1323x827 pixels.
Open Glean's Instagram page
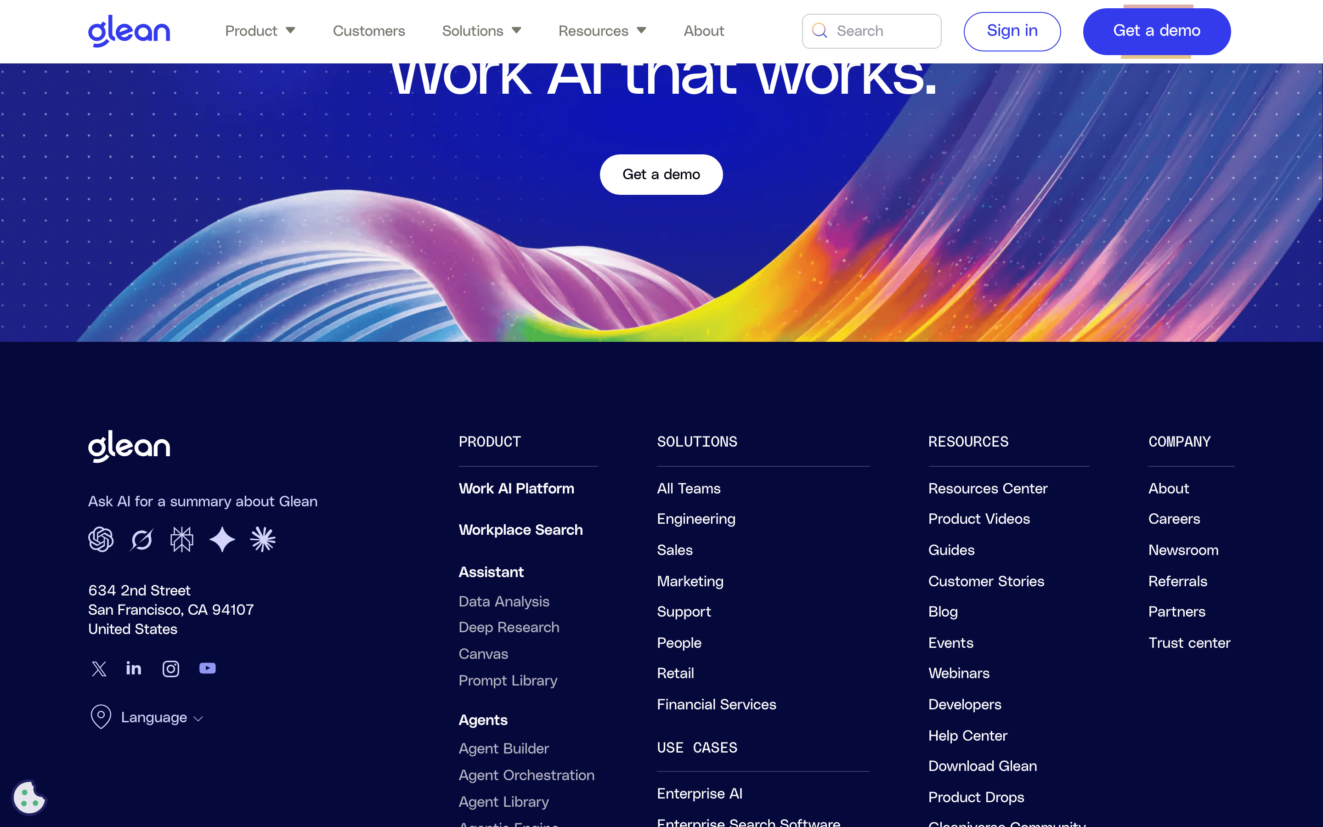(170, 668)
